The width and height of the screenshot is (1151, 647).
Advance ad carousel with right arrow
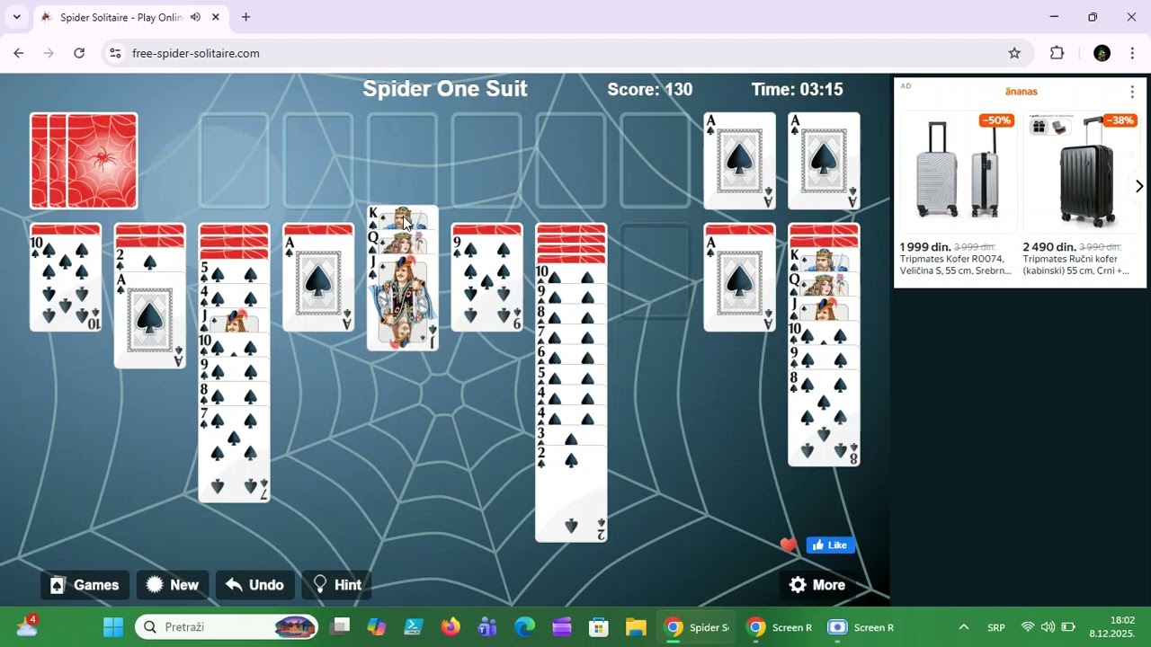pos(1138,186)
